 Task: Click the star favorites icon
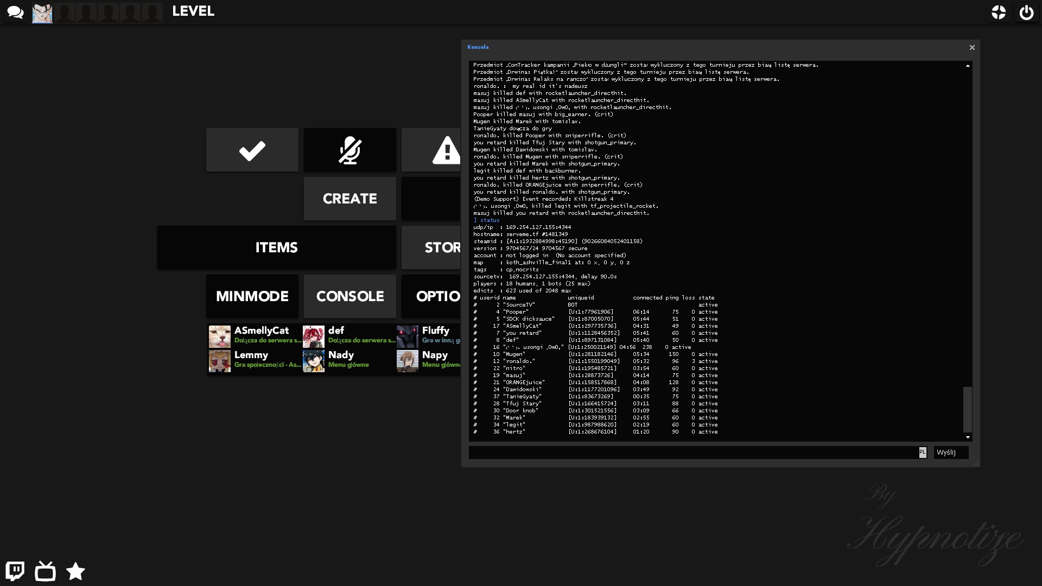pyautogui.click(x=75, y=571)
